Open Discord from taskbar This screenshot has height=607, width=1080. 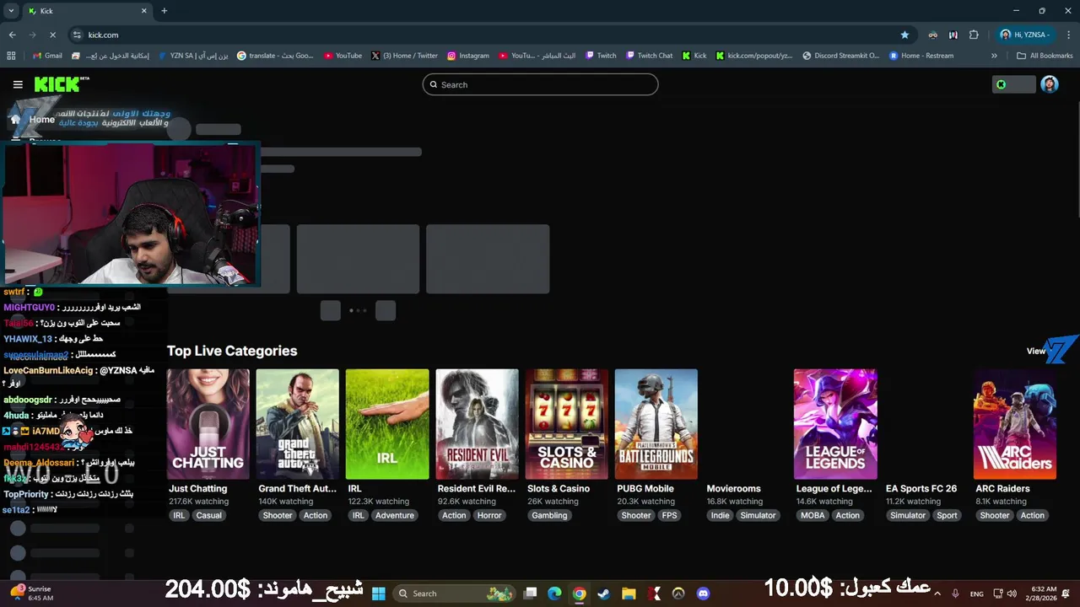(x=703, y=594)
